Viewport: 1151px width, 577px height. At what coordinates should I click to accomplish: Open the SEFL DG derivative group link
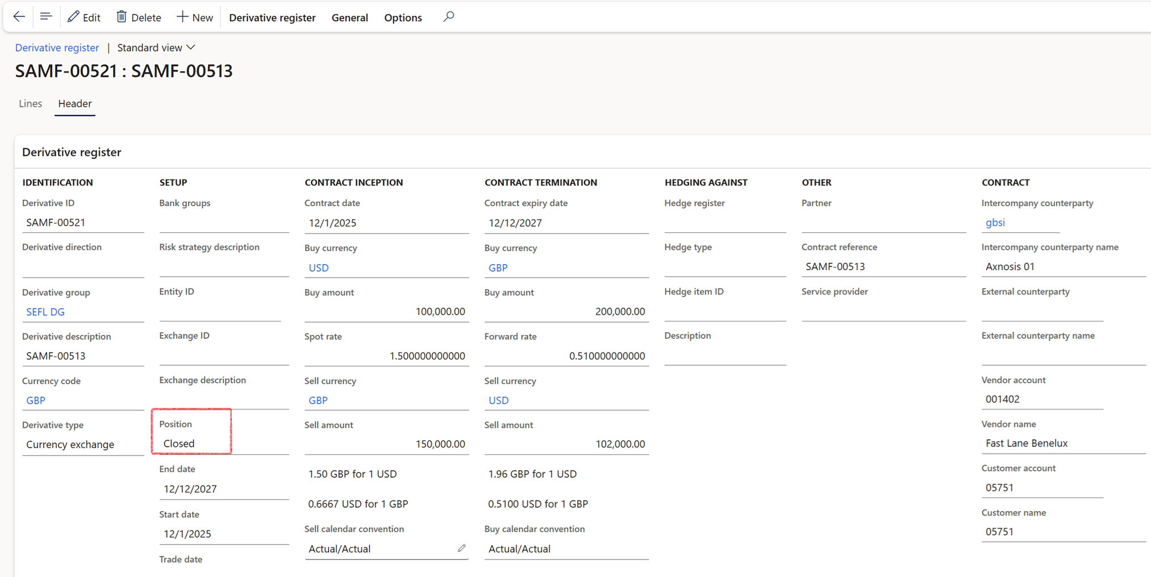45,312
